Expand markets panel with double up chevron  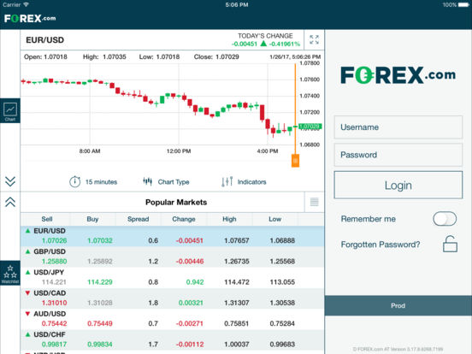coord(10,202)
